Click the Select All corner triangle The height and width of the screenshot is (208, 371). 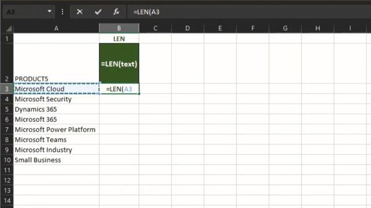(x=9, y=28)
